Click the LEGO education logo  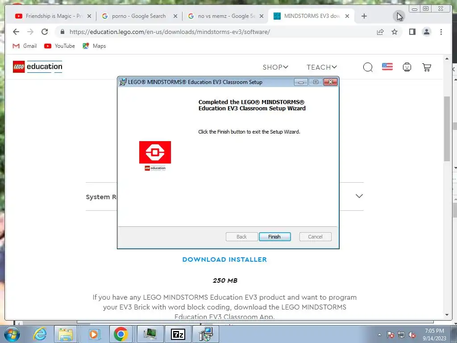pos(37,67)
